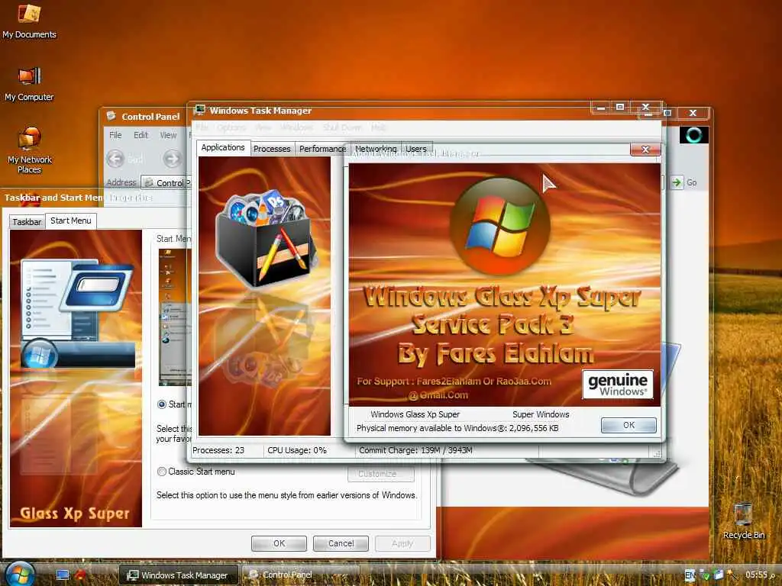Screen dimensions: 782x586
Task: Click the Customize button for Classic menu
Action: 380,474
